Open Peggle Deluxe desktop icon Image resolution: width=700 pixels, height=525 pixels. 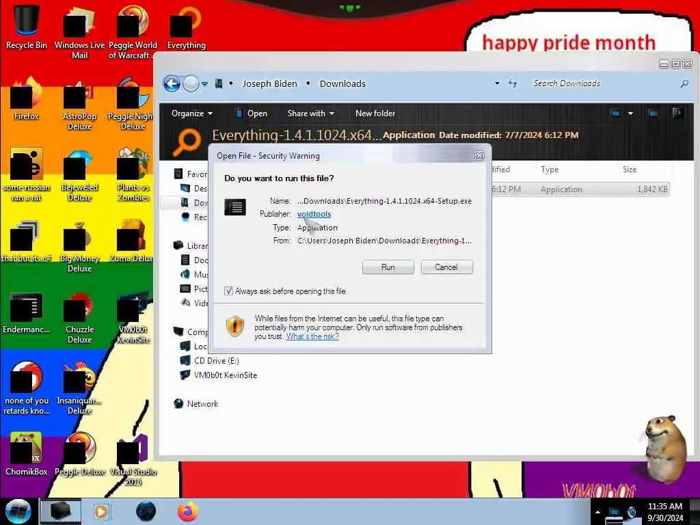tap(79, 455)
